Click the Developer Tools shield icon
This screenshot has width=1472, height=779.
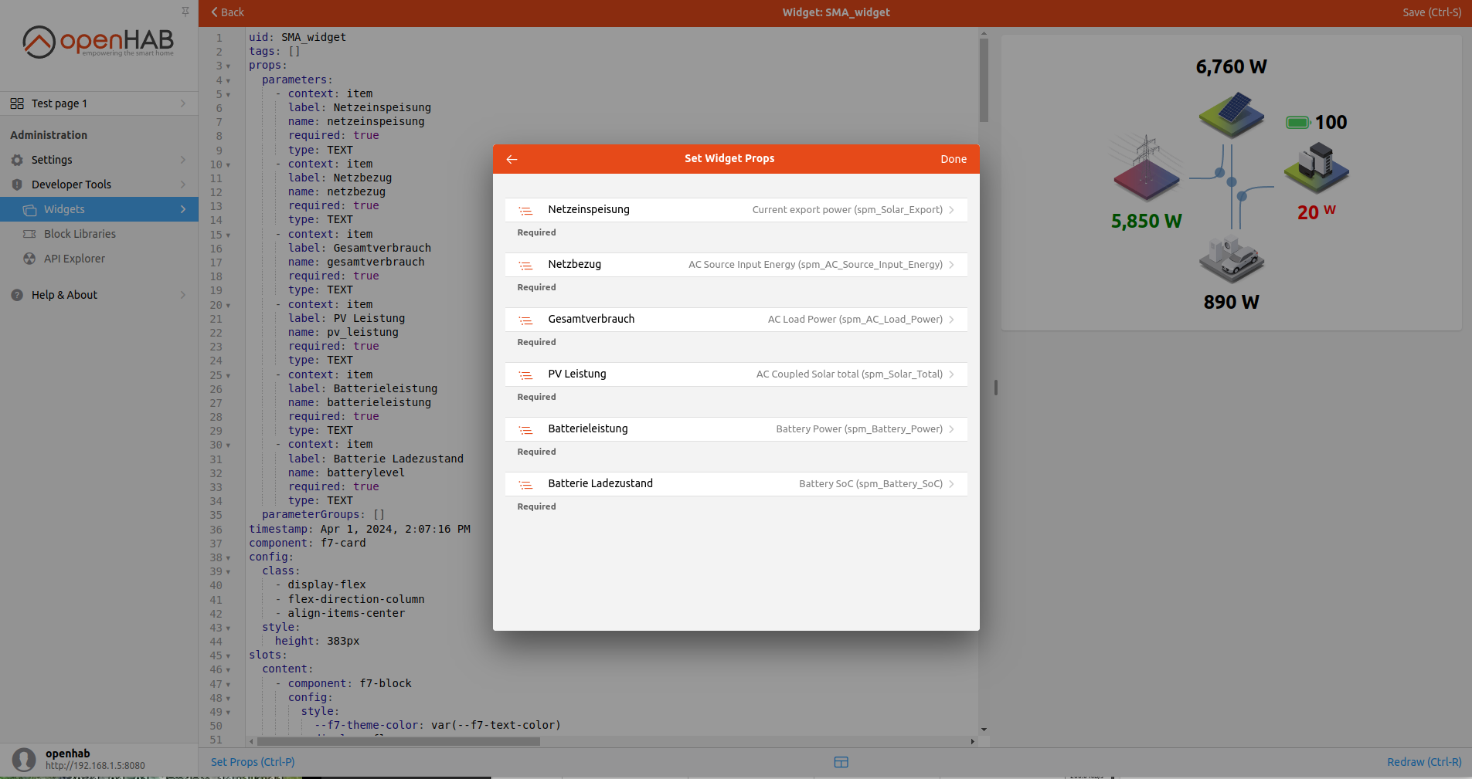[x=17, y=185]
